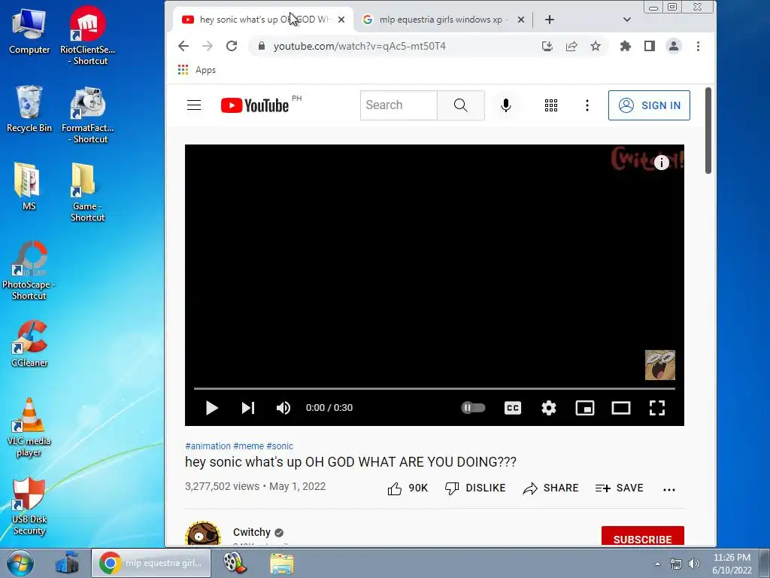Open Chrome taskbar button
Image resolution: width=770 pixels, height=578 pixels.
151,563
